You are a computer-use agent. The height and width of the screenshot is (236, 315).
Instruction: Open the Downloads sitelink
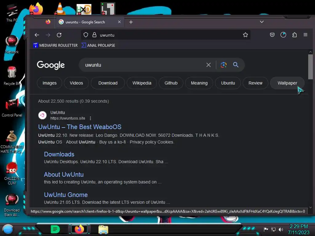coord(59,154)
